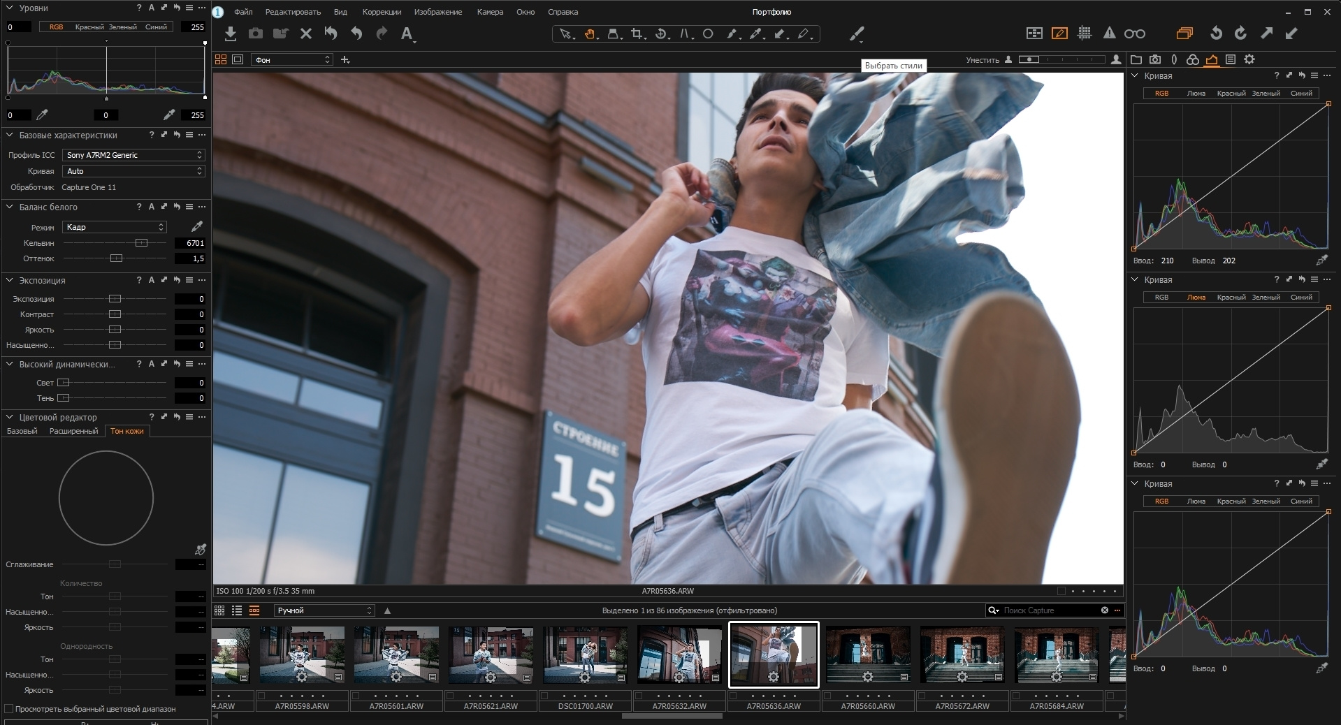
Task: Click the Kelvin slider handle
Action: point(141,243)
